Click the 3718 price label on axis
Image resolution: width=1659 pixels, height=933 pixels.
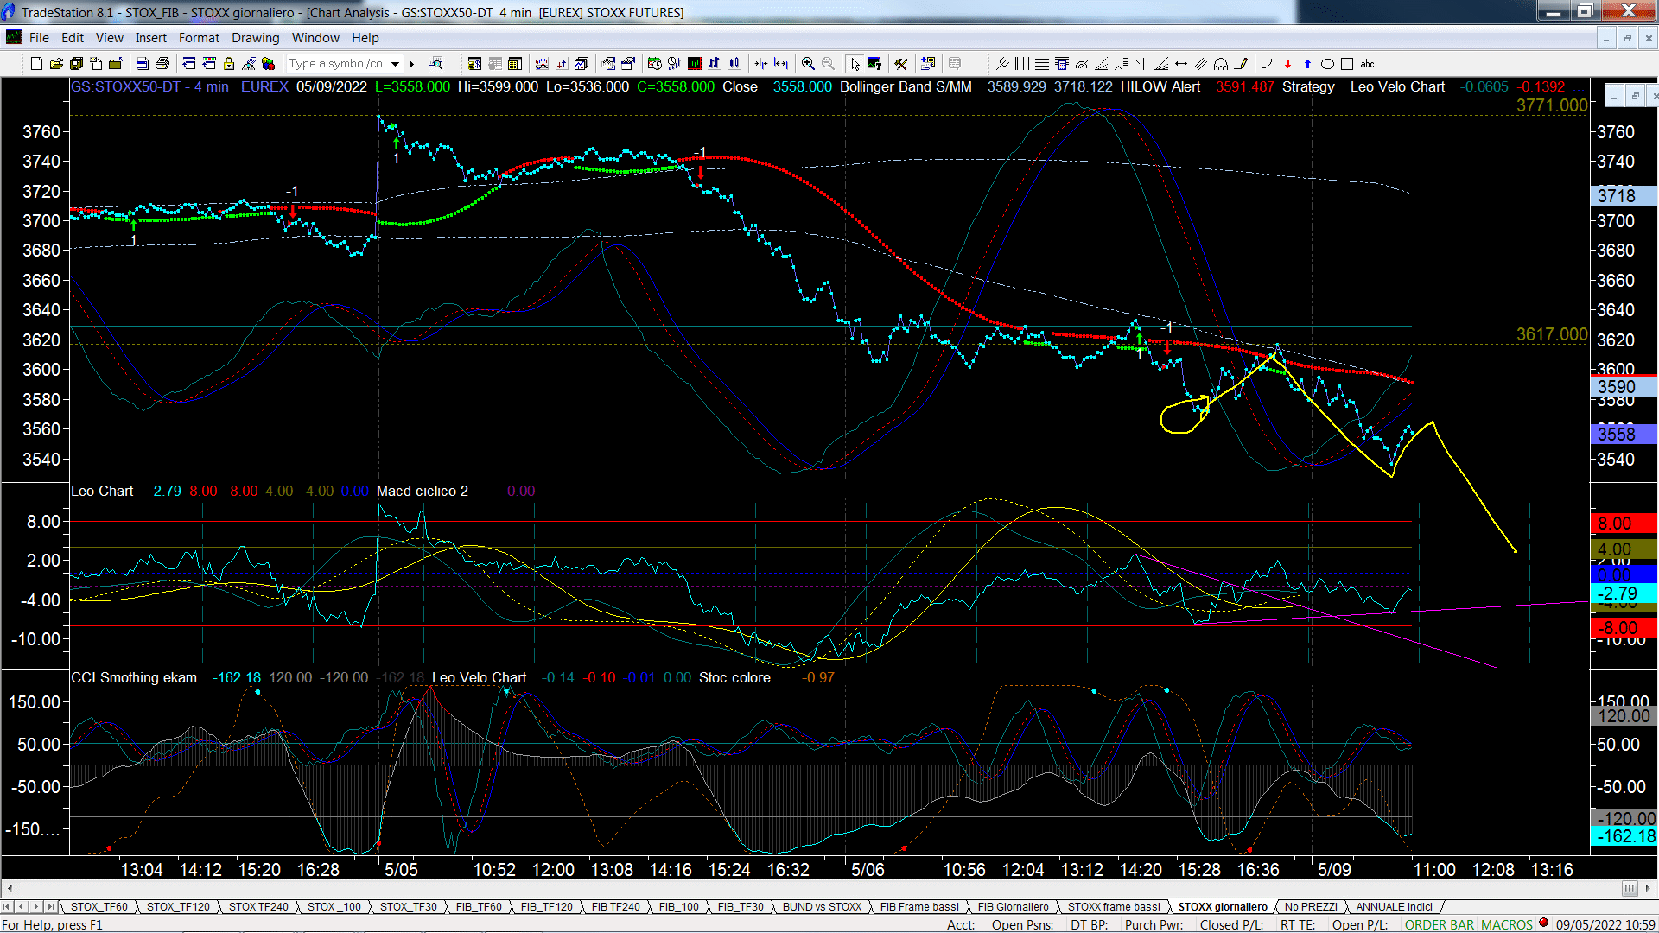(x=1624, y=195)
